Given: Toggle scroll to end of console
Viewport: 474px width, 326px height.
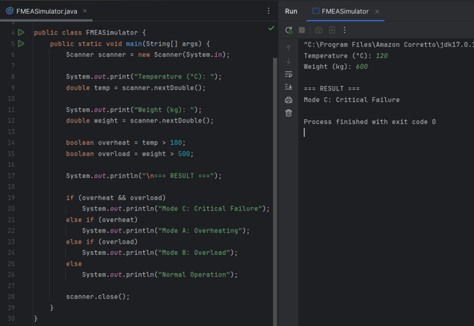Looking at the screenshot, I should point(289,87).
